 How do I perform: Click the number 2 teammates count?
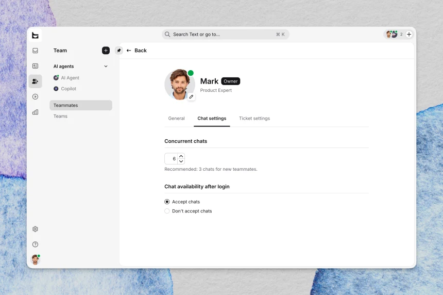(401, 34)
